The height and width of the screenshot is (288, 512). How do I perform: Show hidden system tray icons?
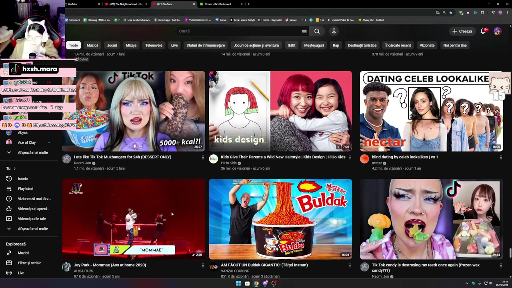[x=466, y=283]
